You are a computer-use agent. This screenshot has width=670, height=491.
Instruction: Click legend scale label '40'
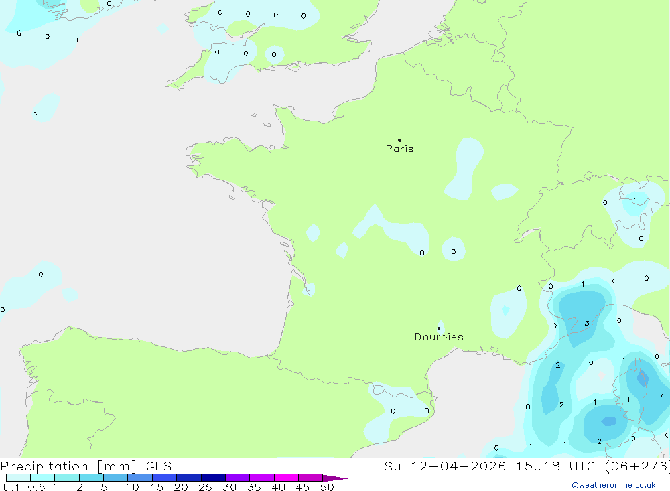(279, 487)
